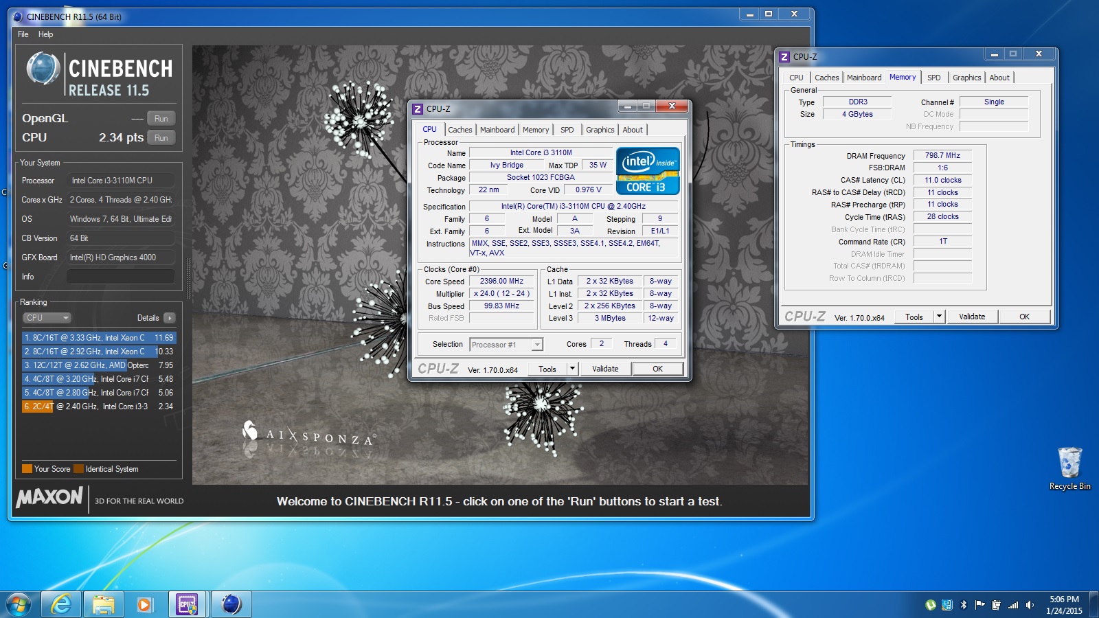
Task: Open Graphics tab in Memory CPU-Z window
Action: tap(967, 78)
